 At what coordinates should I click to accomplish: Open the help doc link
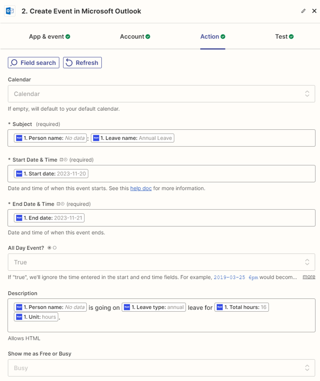[141, 188]
